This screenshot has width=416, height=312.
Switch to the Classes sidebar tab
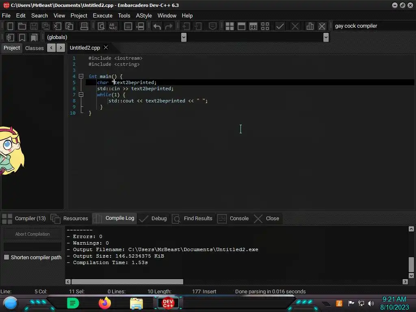click(x=34, y=48)
